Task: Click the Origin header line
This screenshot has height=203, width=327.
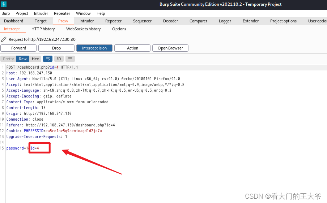Action: (x=39, y=113)
